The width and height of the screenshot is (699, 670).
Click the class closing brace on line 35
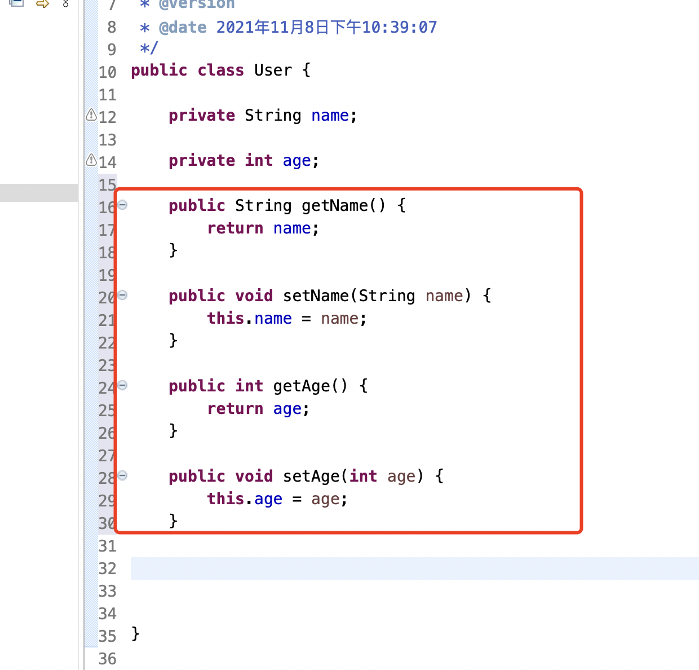135,634
